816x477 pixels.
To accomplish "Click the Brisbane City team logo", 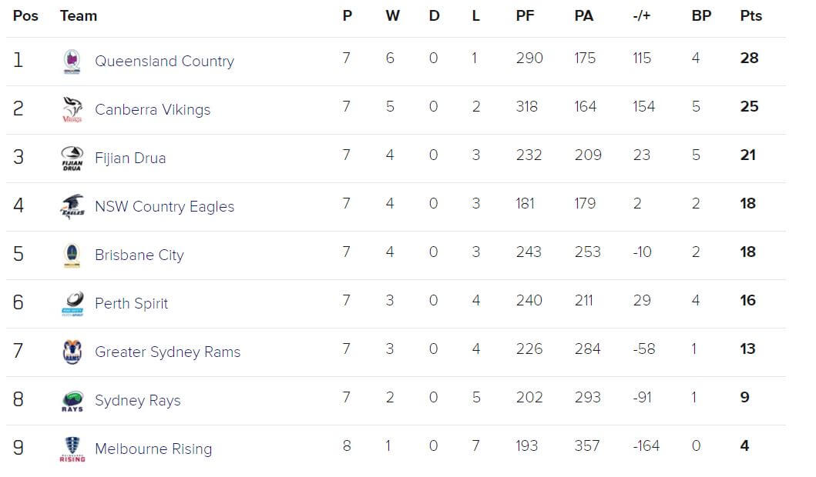I will pos(72,255).
